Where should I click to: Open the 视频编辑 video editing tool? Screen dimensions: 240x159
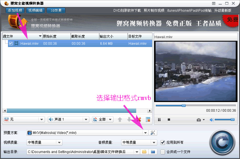[x=36, y=11]
